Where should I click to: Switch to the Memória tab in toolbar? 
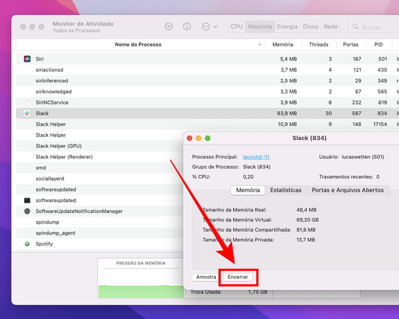[x=260, y=27]
